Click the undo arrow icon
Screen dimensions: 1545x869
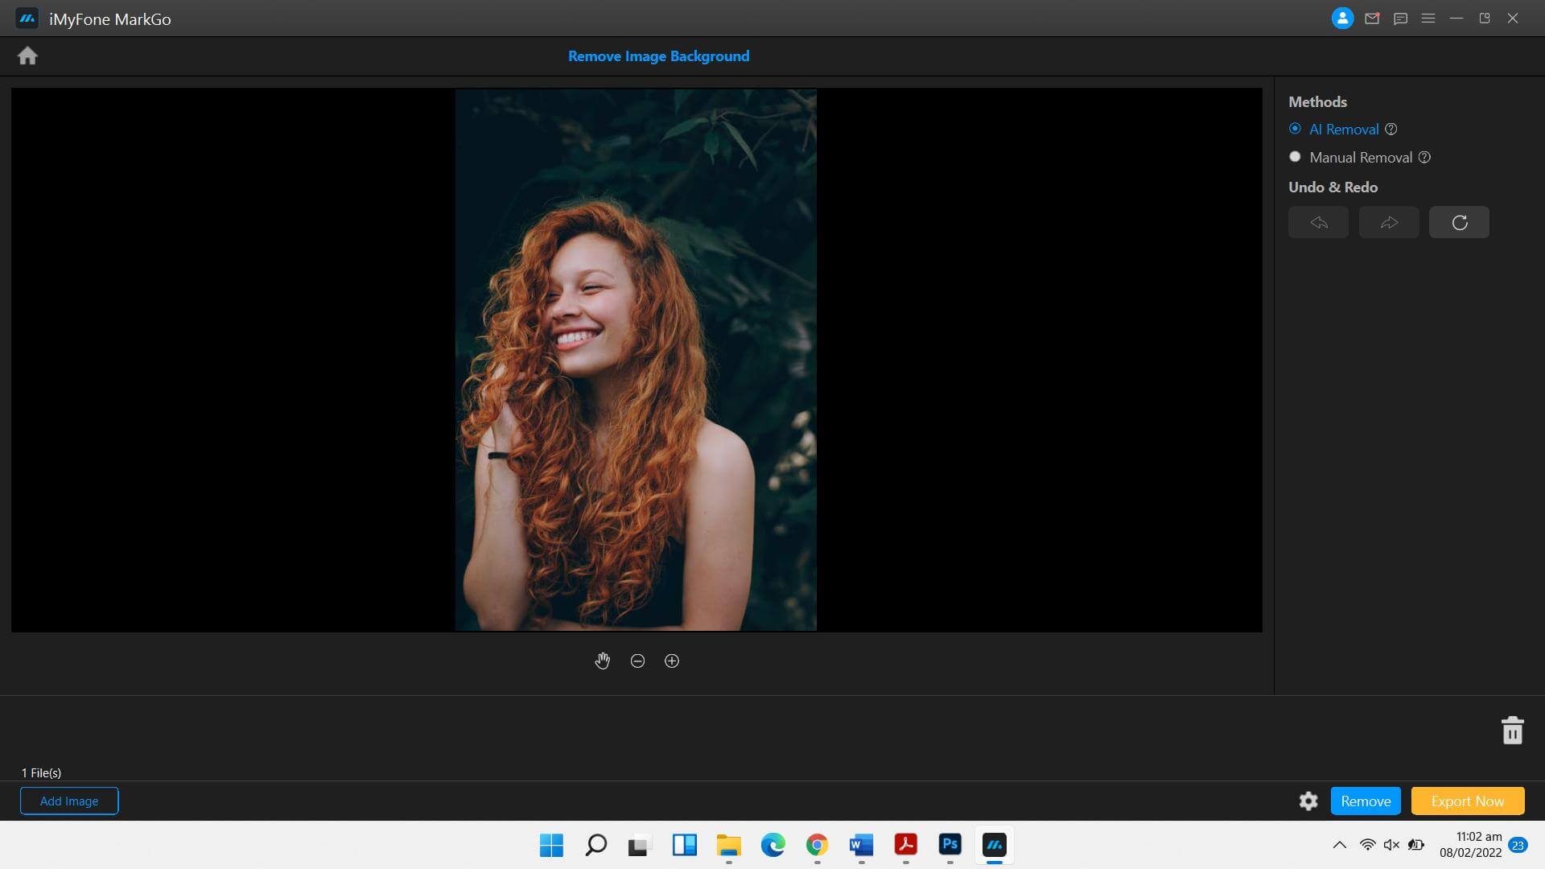(1319, 222)
